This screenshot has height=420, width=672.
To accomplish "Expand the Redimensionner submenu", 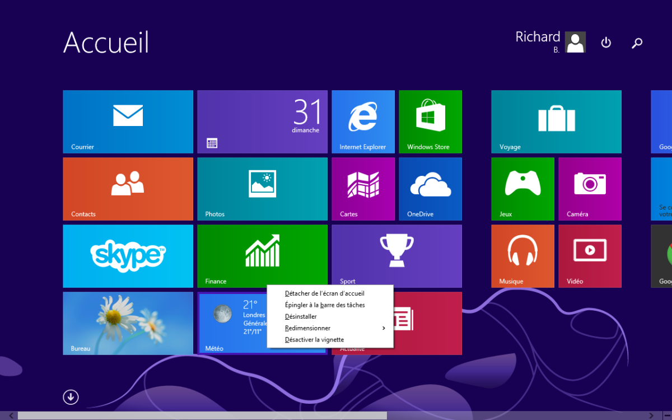I will (x=330, y=328).
